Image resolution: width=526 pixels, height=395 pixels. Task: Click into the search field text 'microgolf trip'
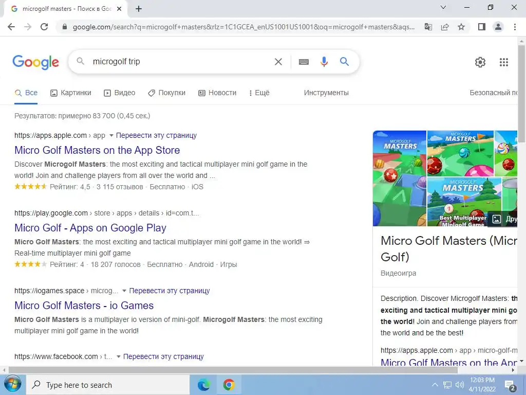[116, 62]
